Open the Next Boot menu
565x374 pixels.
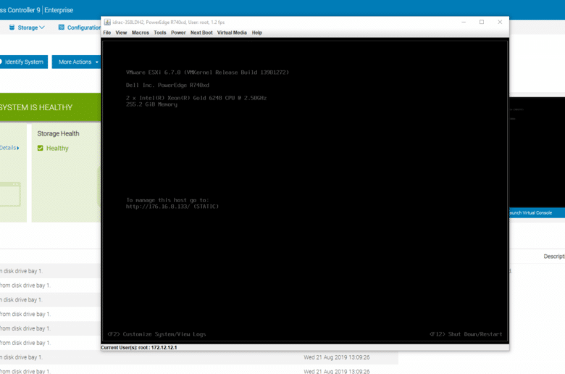tap(201, 33)
